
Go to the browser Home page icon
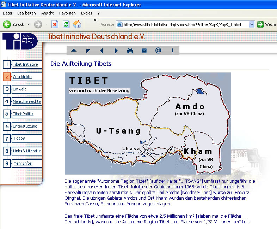(77, 24)
